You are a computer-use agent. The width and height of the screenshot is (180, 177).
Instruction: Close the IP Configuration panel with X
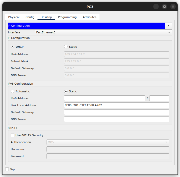pos(168,26)
